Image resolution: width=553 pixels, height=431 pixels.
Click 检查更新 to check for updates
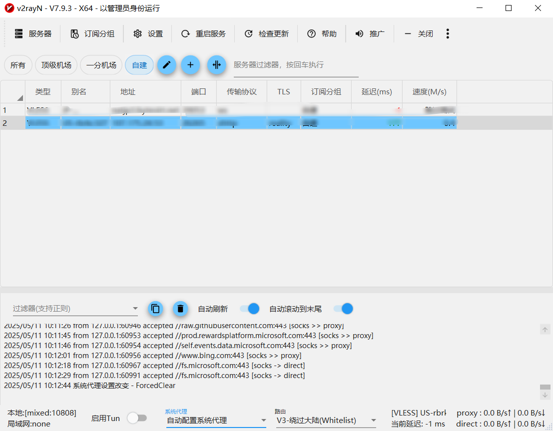249,33
